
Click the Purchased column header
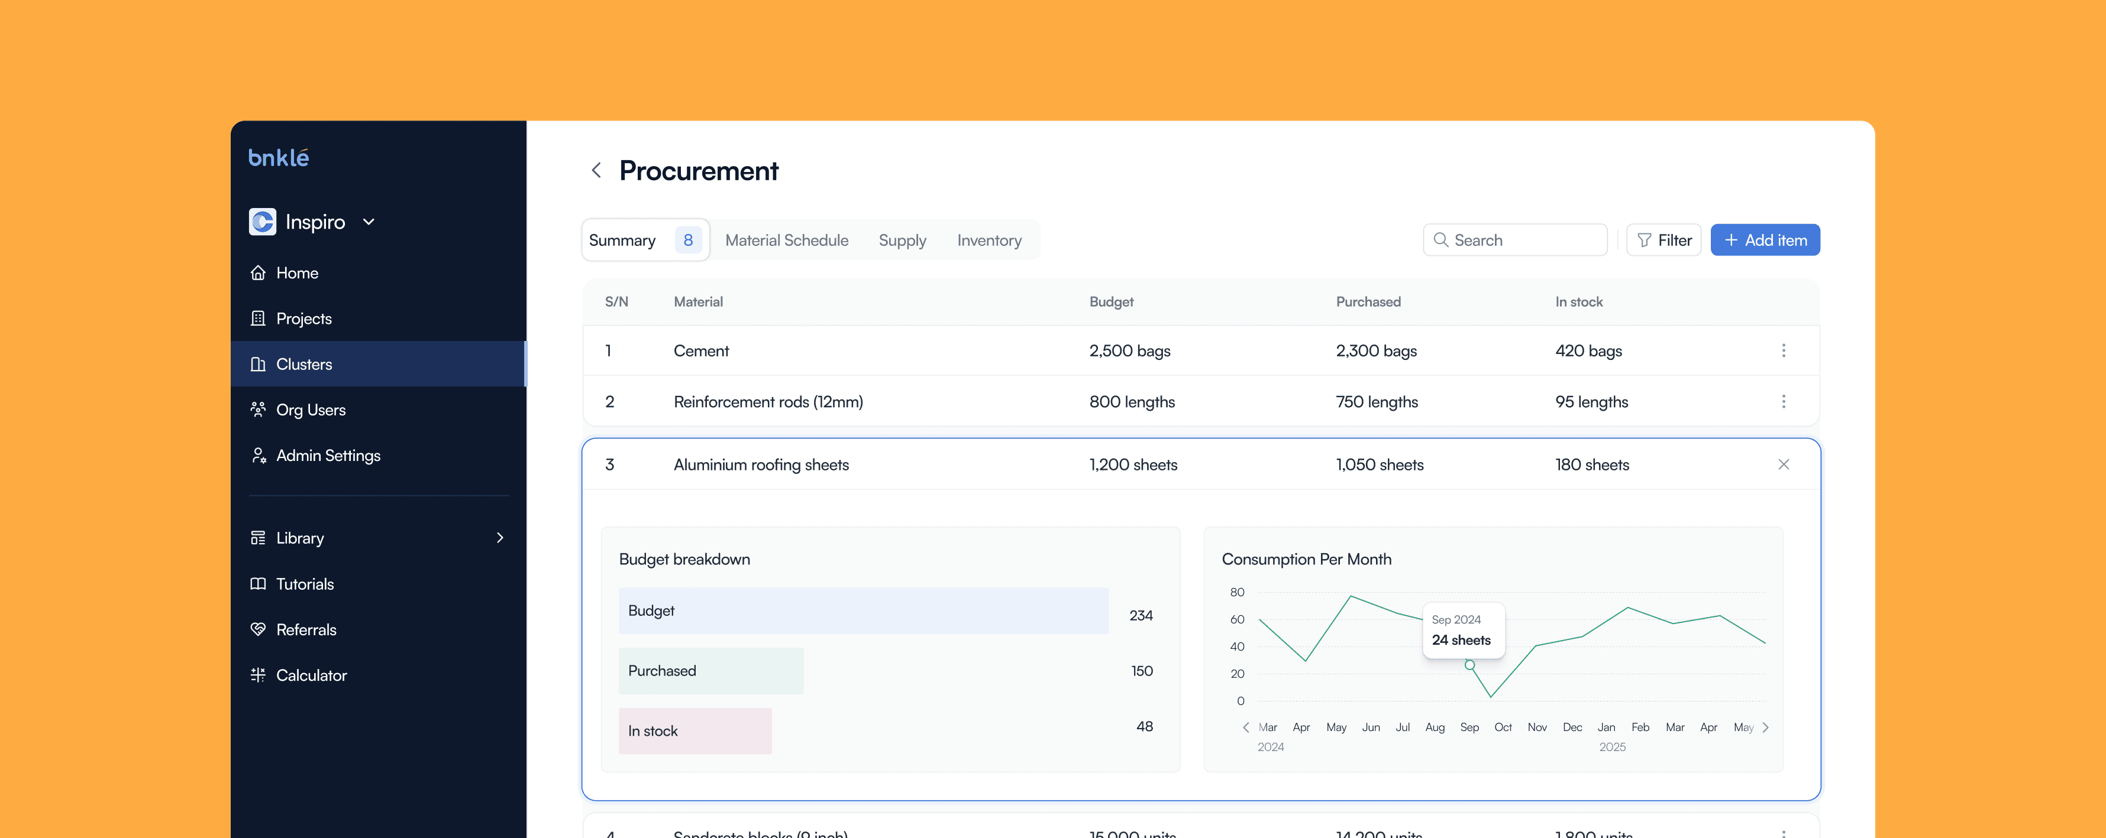[x=1368, y=301]
